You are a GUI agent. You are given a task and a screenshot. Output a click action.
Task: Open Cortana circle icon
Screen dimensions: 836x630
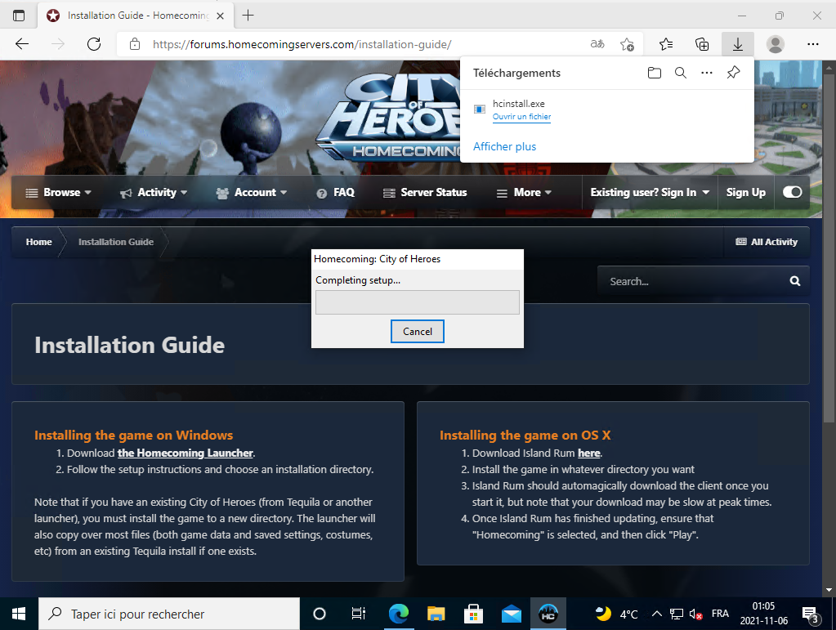coord(320,614)
